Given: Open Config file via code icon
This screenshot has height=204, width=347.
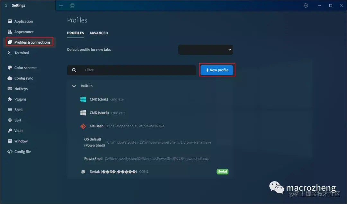Looking at the screenshot, I should point(10,151).
